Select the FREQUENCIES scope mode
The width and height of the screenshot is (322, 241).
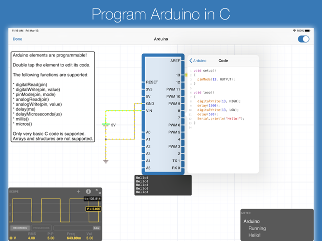pos(41,228)
